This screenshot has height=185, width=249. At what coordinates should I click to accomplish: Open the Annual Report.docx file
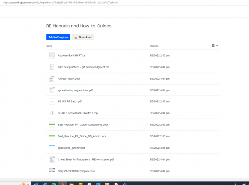[x=69, y=79]
